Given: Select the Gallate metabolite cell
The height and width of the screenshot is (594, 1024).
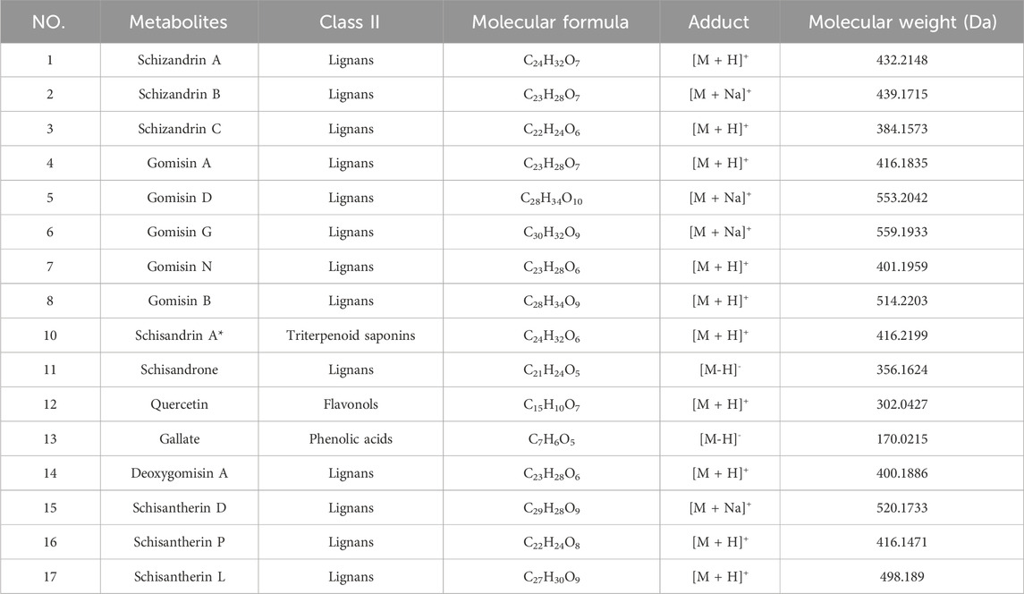Looking at the screenshot, I should coord(178,439).
